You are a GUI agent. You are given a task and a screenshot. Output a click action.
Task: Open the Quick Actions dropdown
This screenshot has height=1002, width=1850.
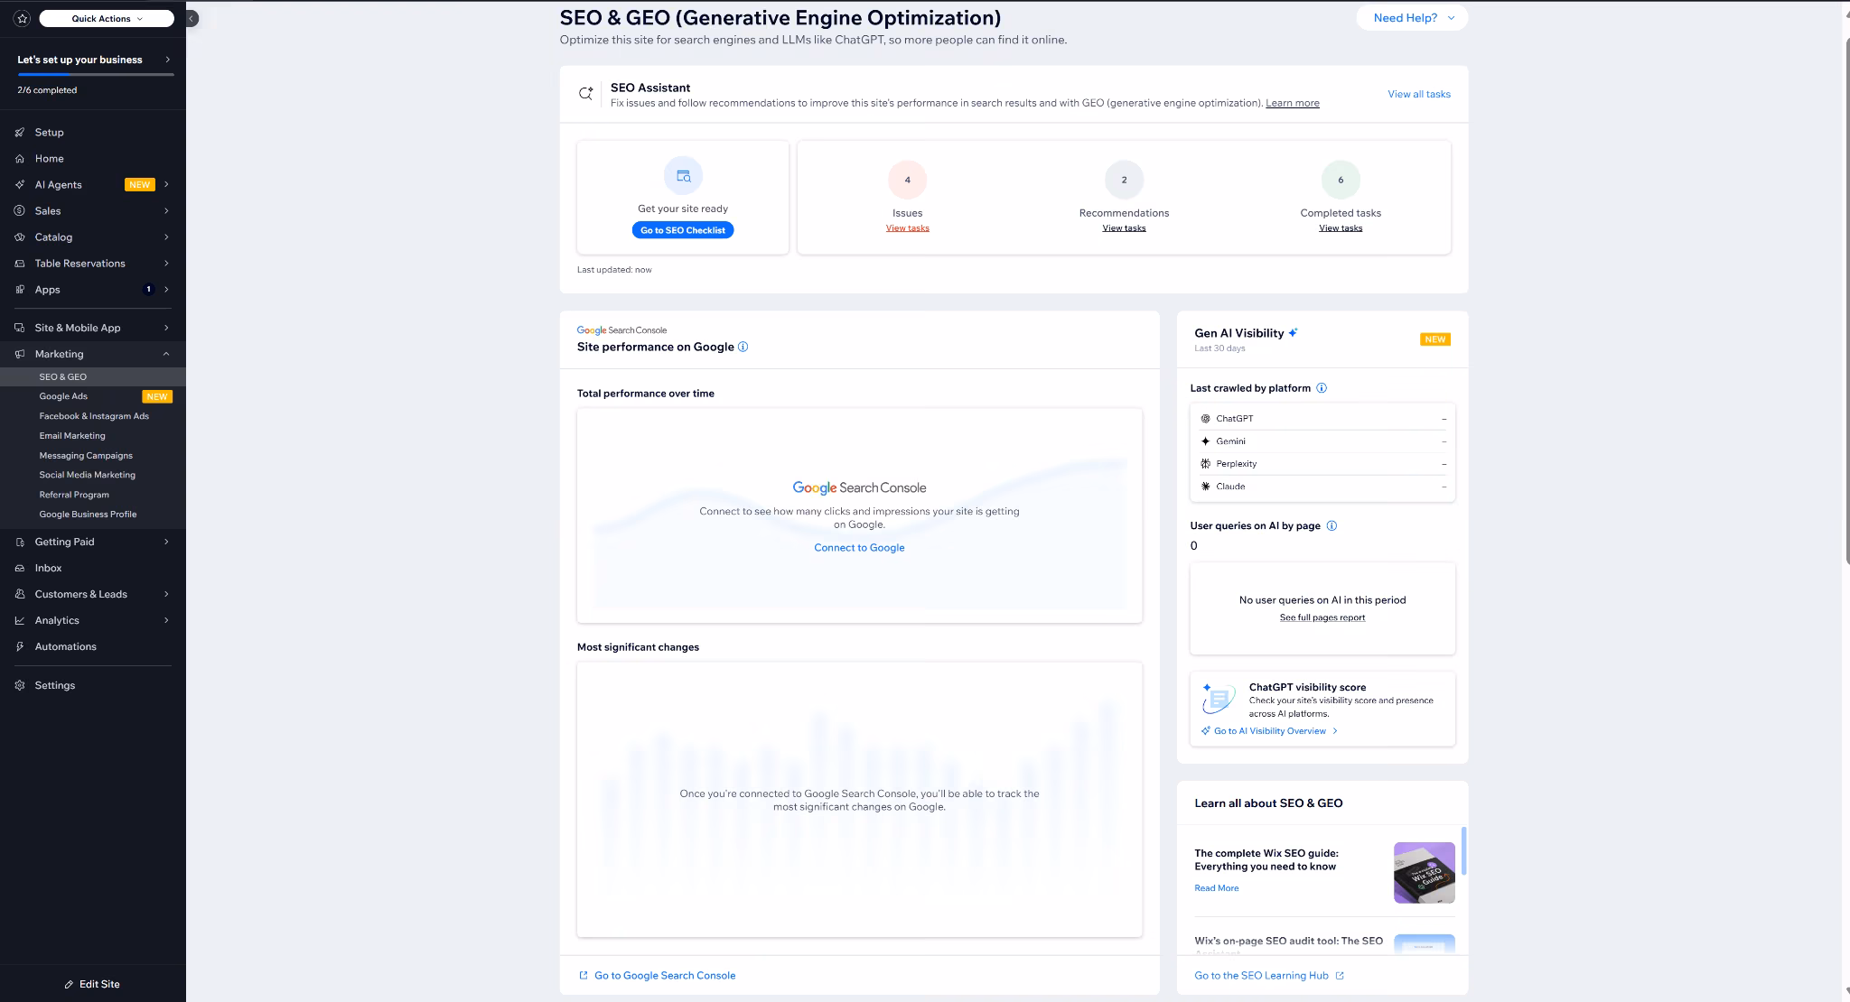tap(107, 18)
